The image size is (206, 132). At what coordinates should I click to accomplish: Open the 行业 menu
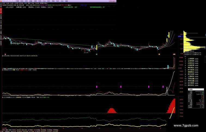pyautogui.click(x=44, y=1)
